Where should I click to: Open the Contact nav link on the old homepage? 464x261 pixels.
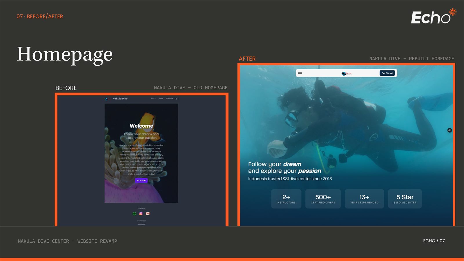coord(169,99)
